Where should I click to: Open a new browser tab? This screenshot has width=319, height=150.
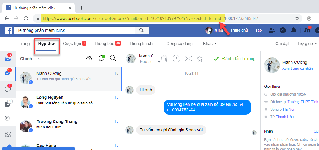tap(81, 8)
